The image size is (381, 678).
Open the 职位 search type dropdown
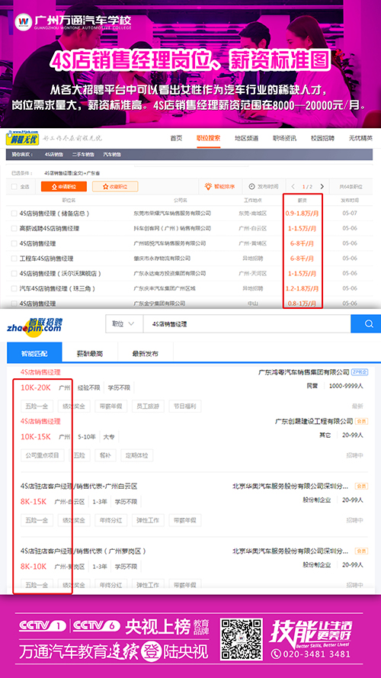point(124,324)
